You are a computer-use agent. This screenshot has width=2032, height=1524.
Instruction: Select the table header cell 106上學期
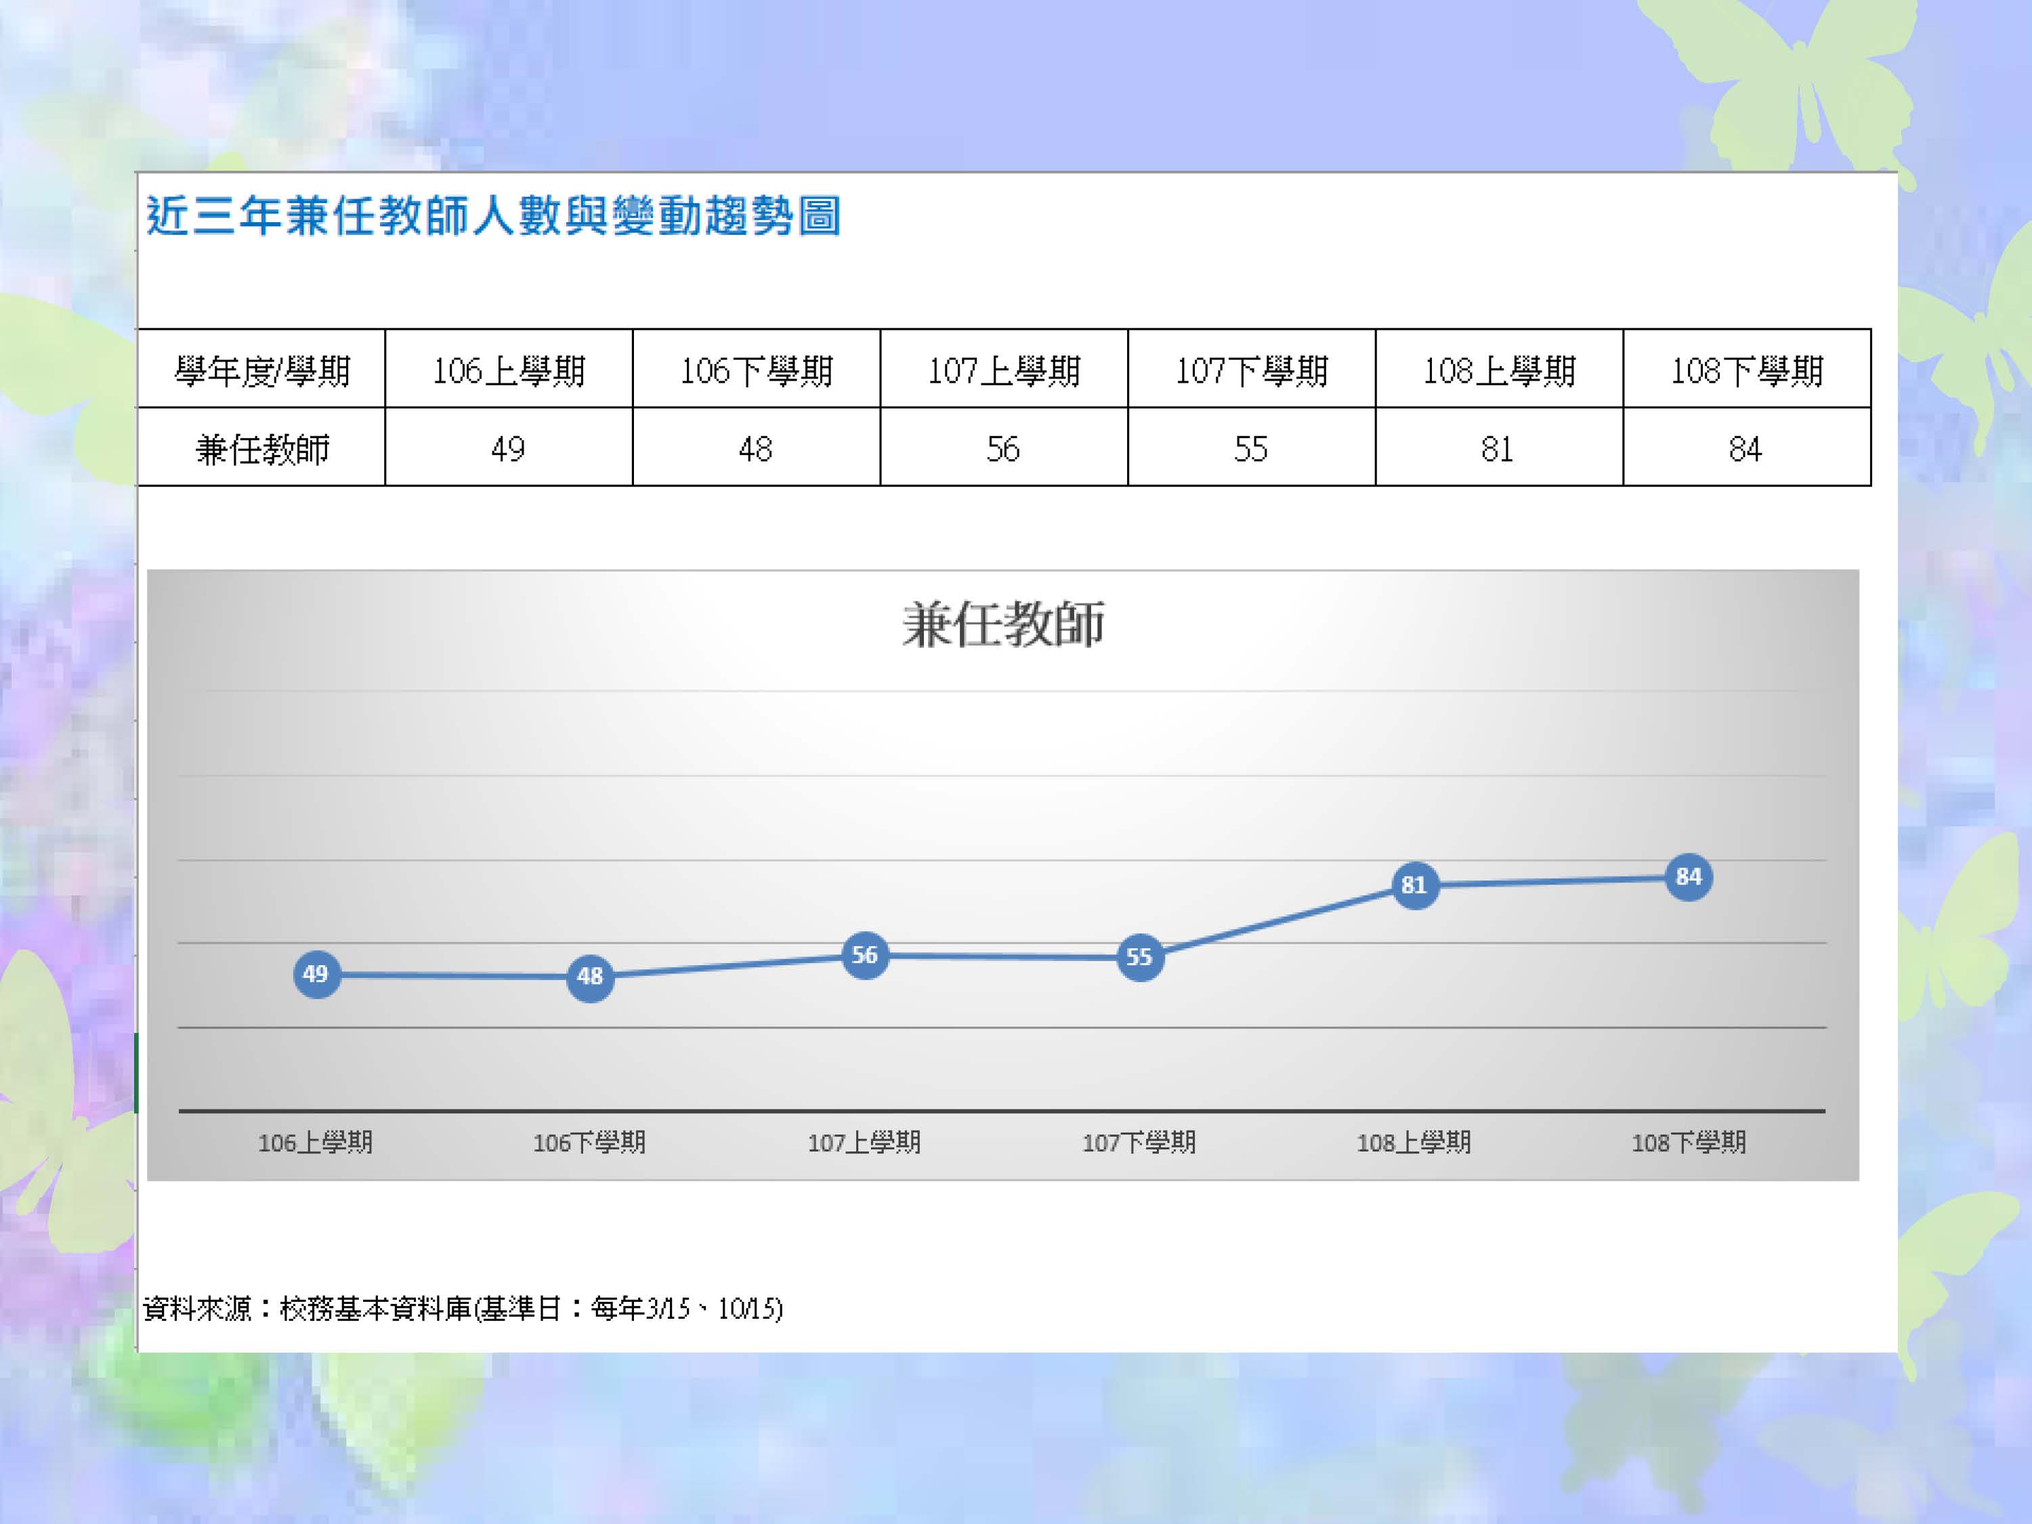pyautogui.click(x=509, y=368)
